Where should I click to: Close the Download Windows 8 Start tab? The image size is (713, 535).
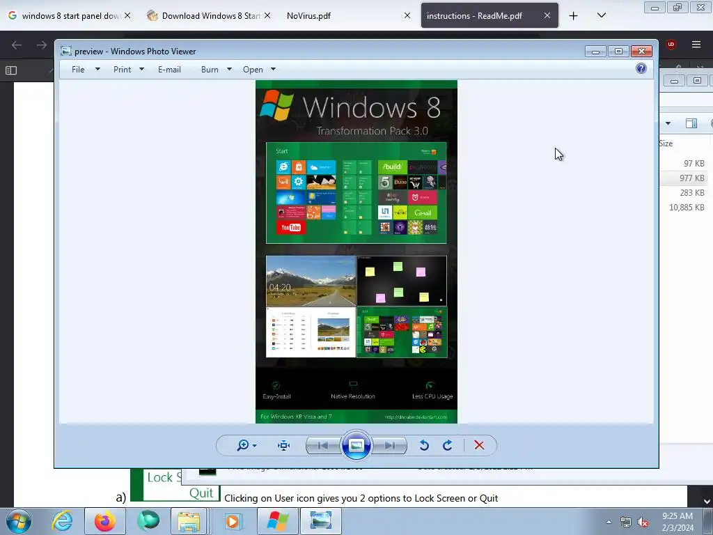click(x=267, y=15)
